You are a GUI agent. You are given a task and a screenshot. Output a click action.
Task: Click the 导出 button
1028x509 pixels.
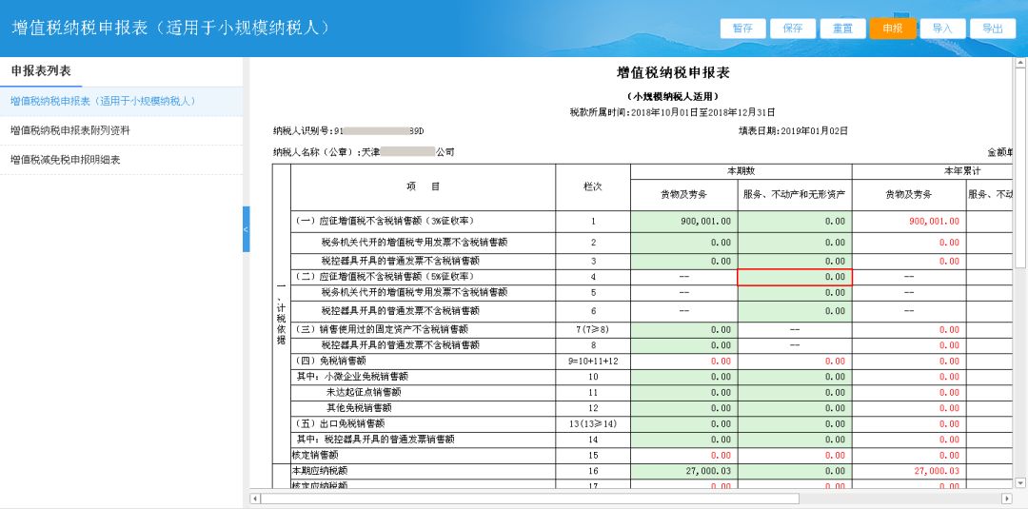tap(993, 29)
